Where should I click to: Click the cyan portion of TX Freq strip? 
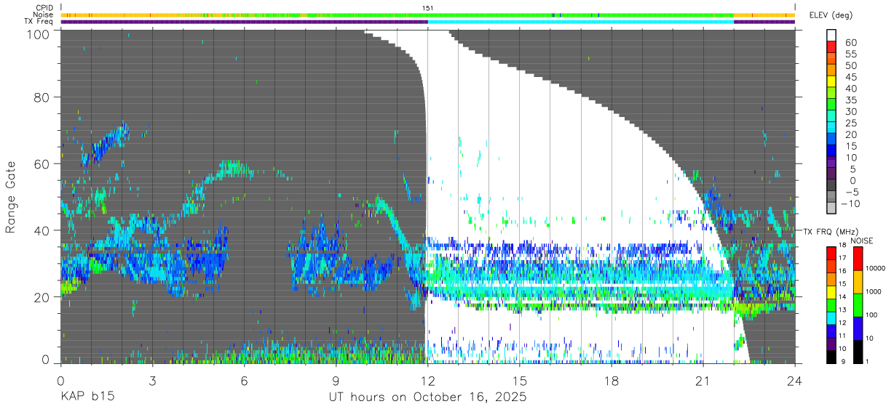tap(580, 22)
